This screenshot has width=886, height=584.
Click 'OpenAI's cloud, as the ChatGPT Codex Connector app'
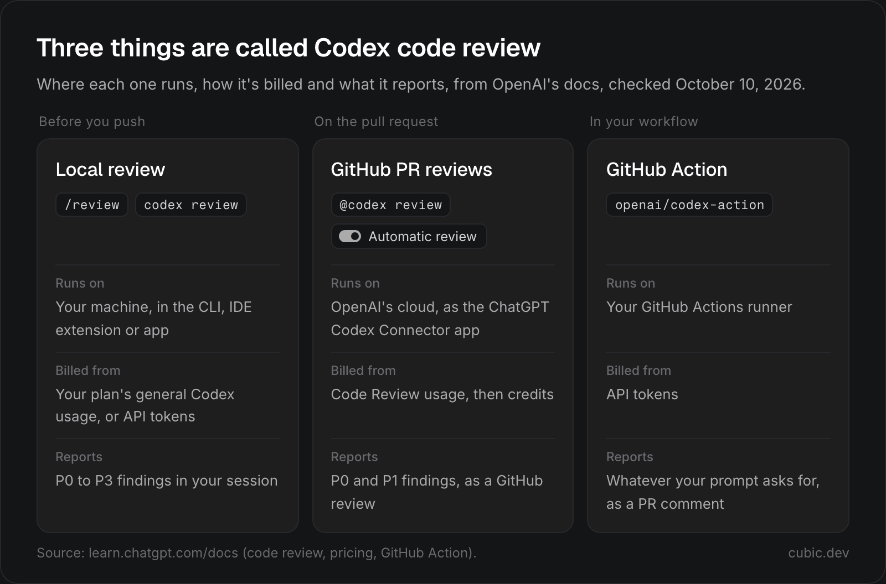coord(440,319)
